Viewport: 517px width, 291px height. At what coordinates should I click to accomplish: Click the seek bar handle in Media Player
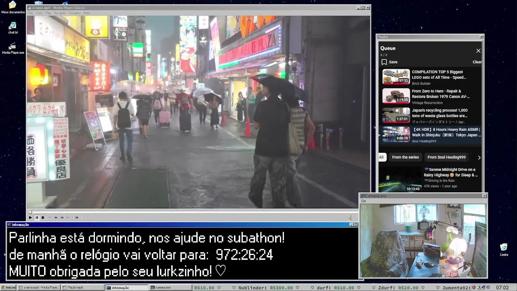click(x=30, y=212)
